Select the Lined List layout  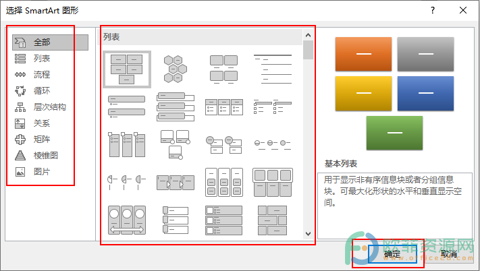[273, 69]
